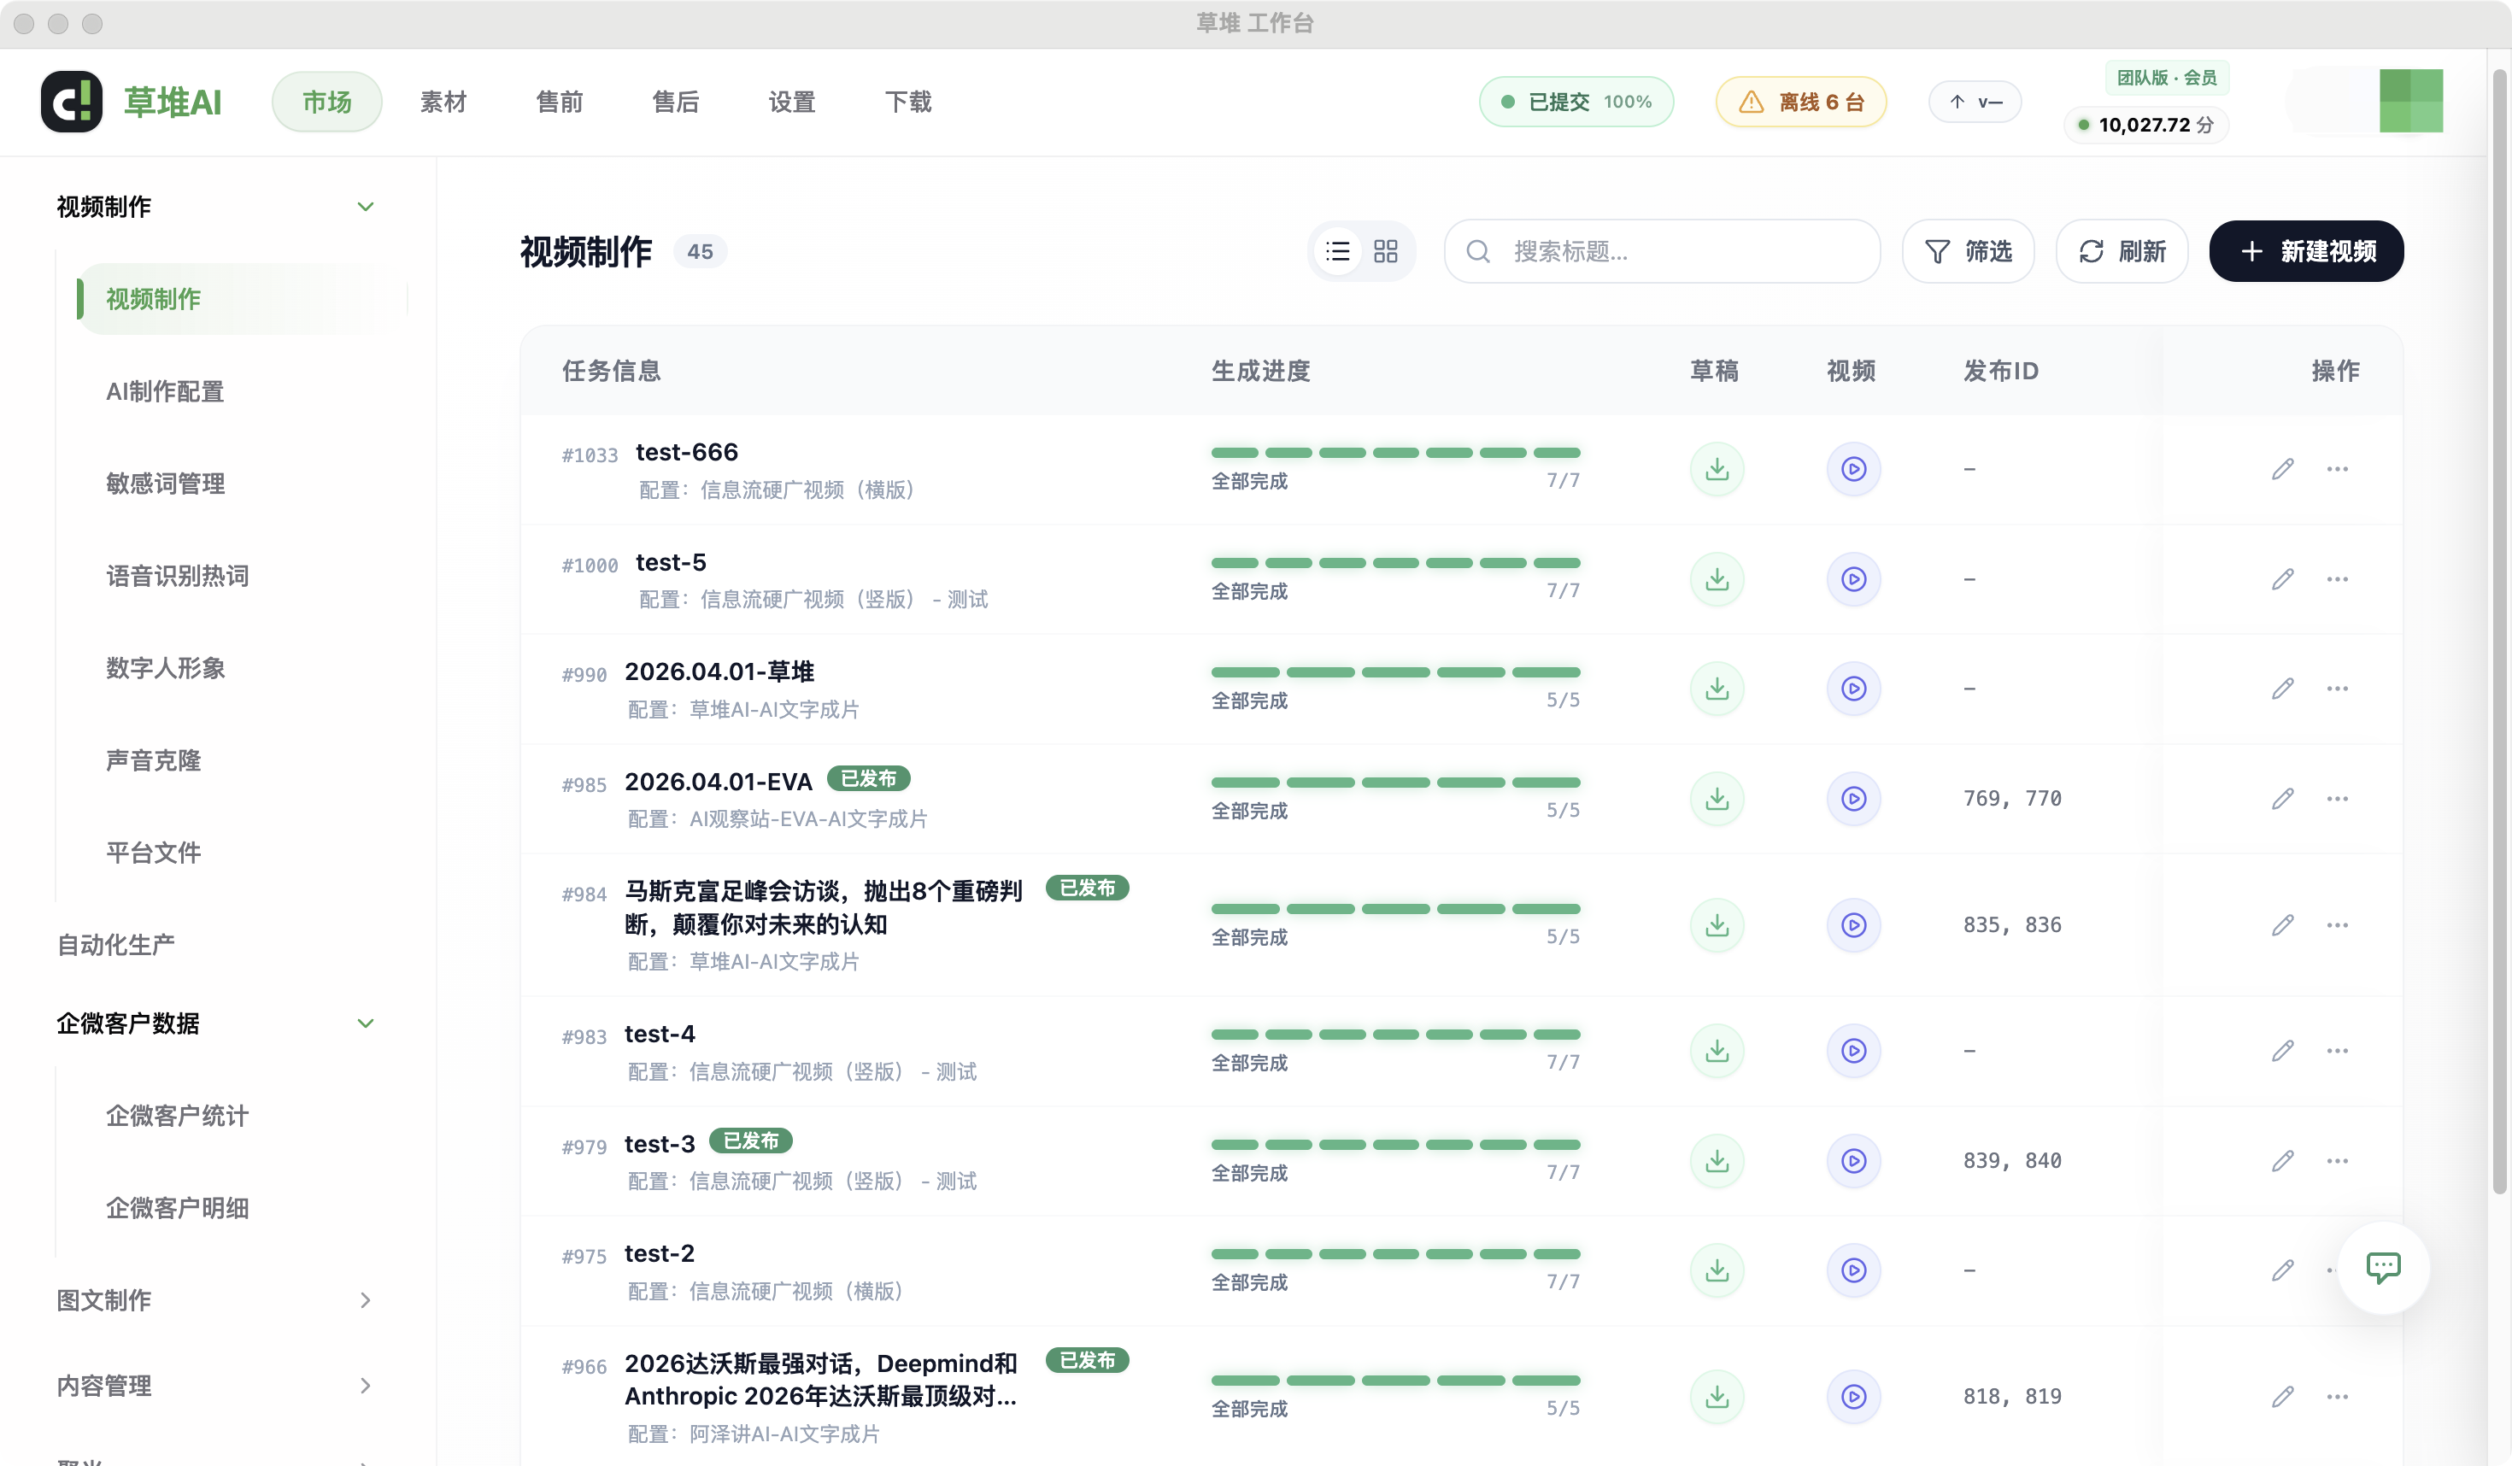Screen dimensions: 2512x1466
Task: Download the draft for test-666
Action: tap(1717, 468)
